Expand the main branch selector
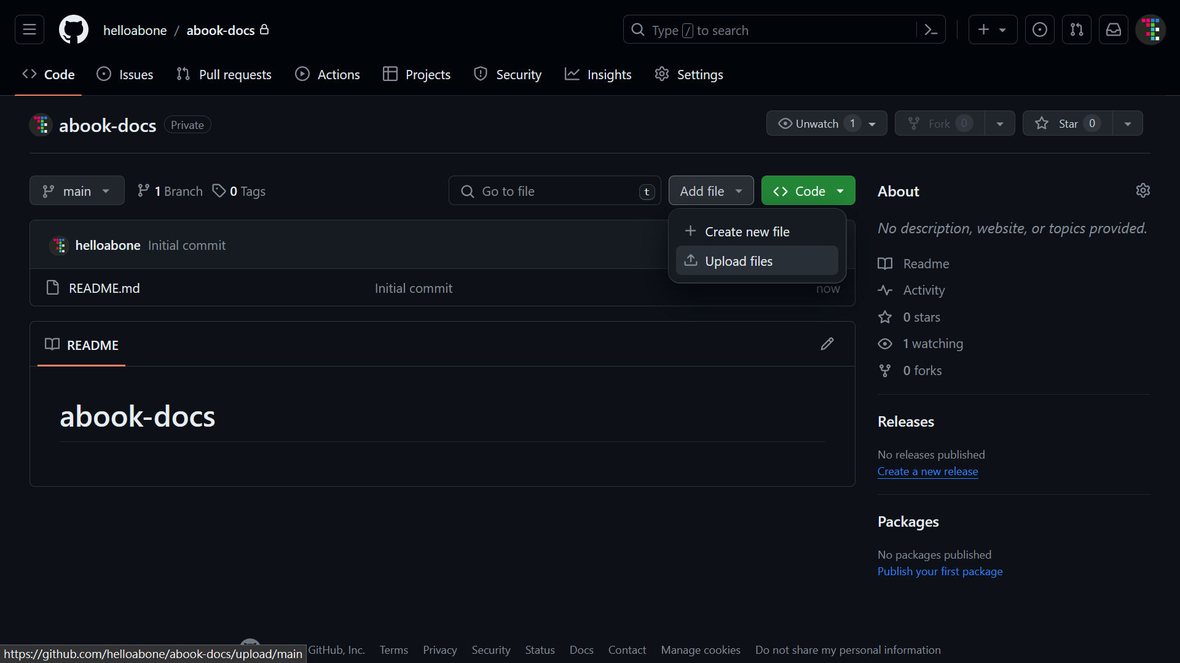This screenshot has height=663, width=1180. pyautogui.click(x=77, y=191)
